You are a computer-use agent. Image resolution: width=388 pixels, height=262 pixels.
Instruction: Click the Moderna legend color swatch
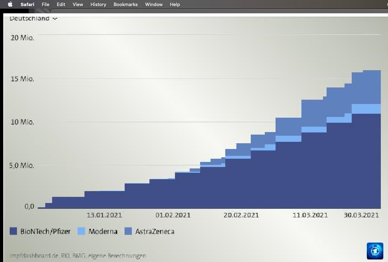[x=81, y=231]
